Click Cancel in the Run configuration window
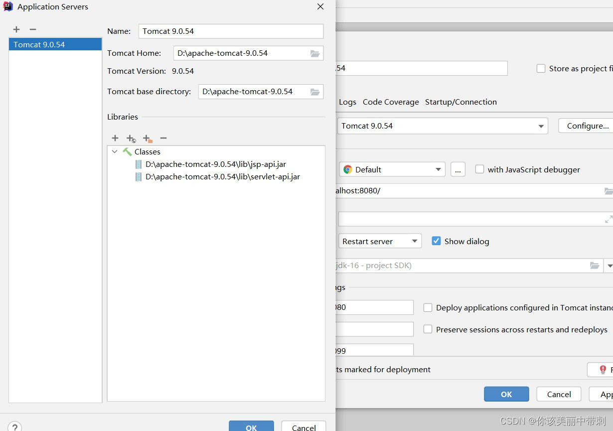 pyautogui.click(x=559, y=394)
